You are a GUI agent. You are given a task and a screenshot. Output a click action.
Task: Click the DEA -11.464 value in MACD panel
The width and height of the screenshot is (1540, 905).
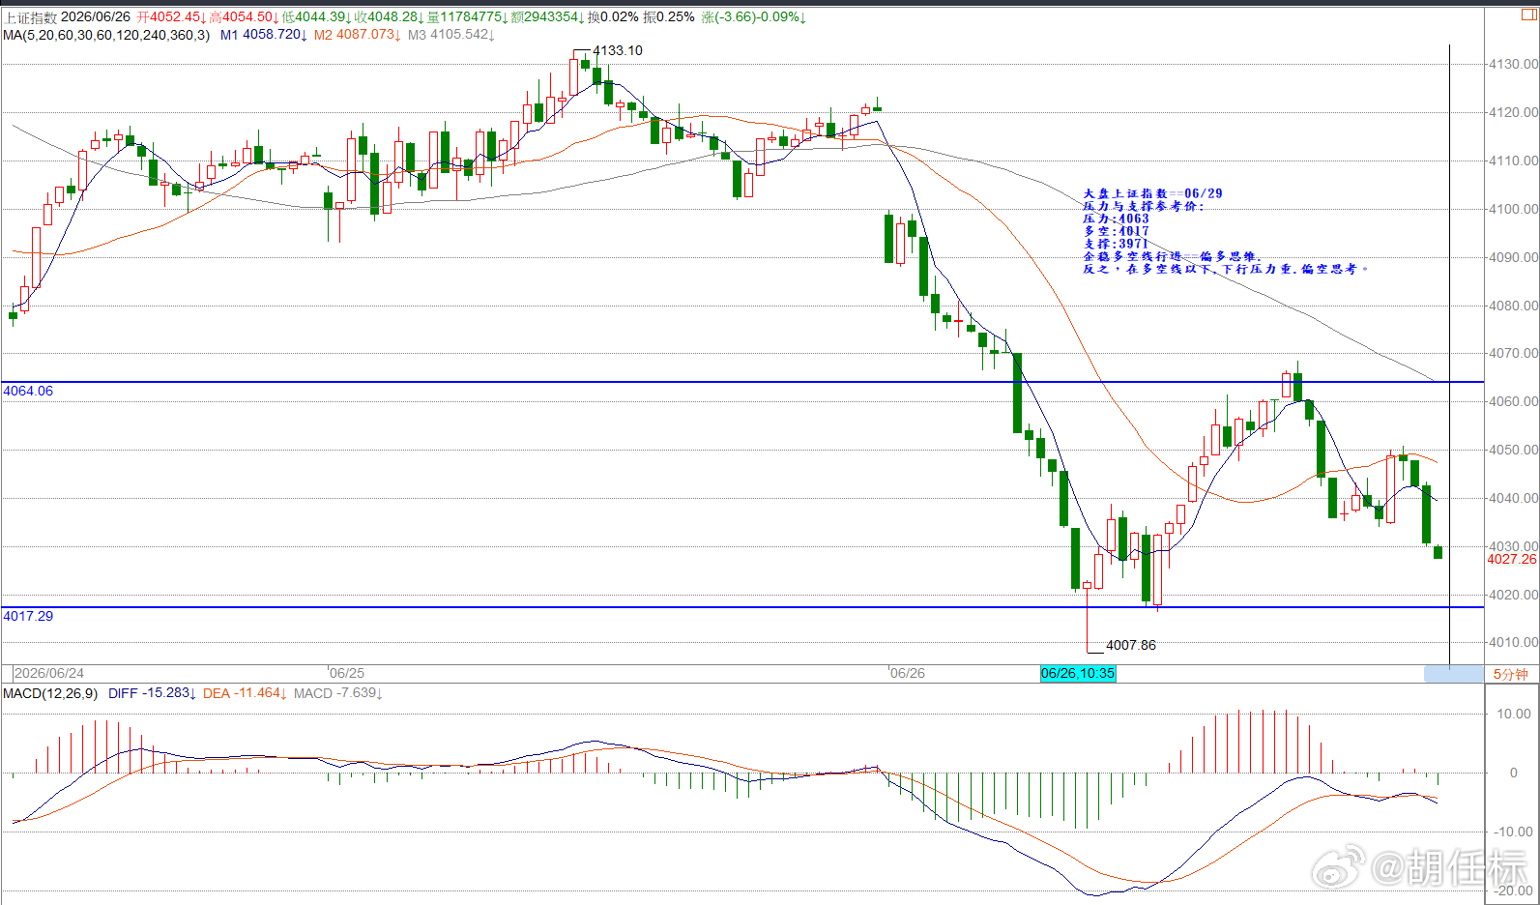click(245, 693)
